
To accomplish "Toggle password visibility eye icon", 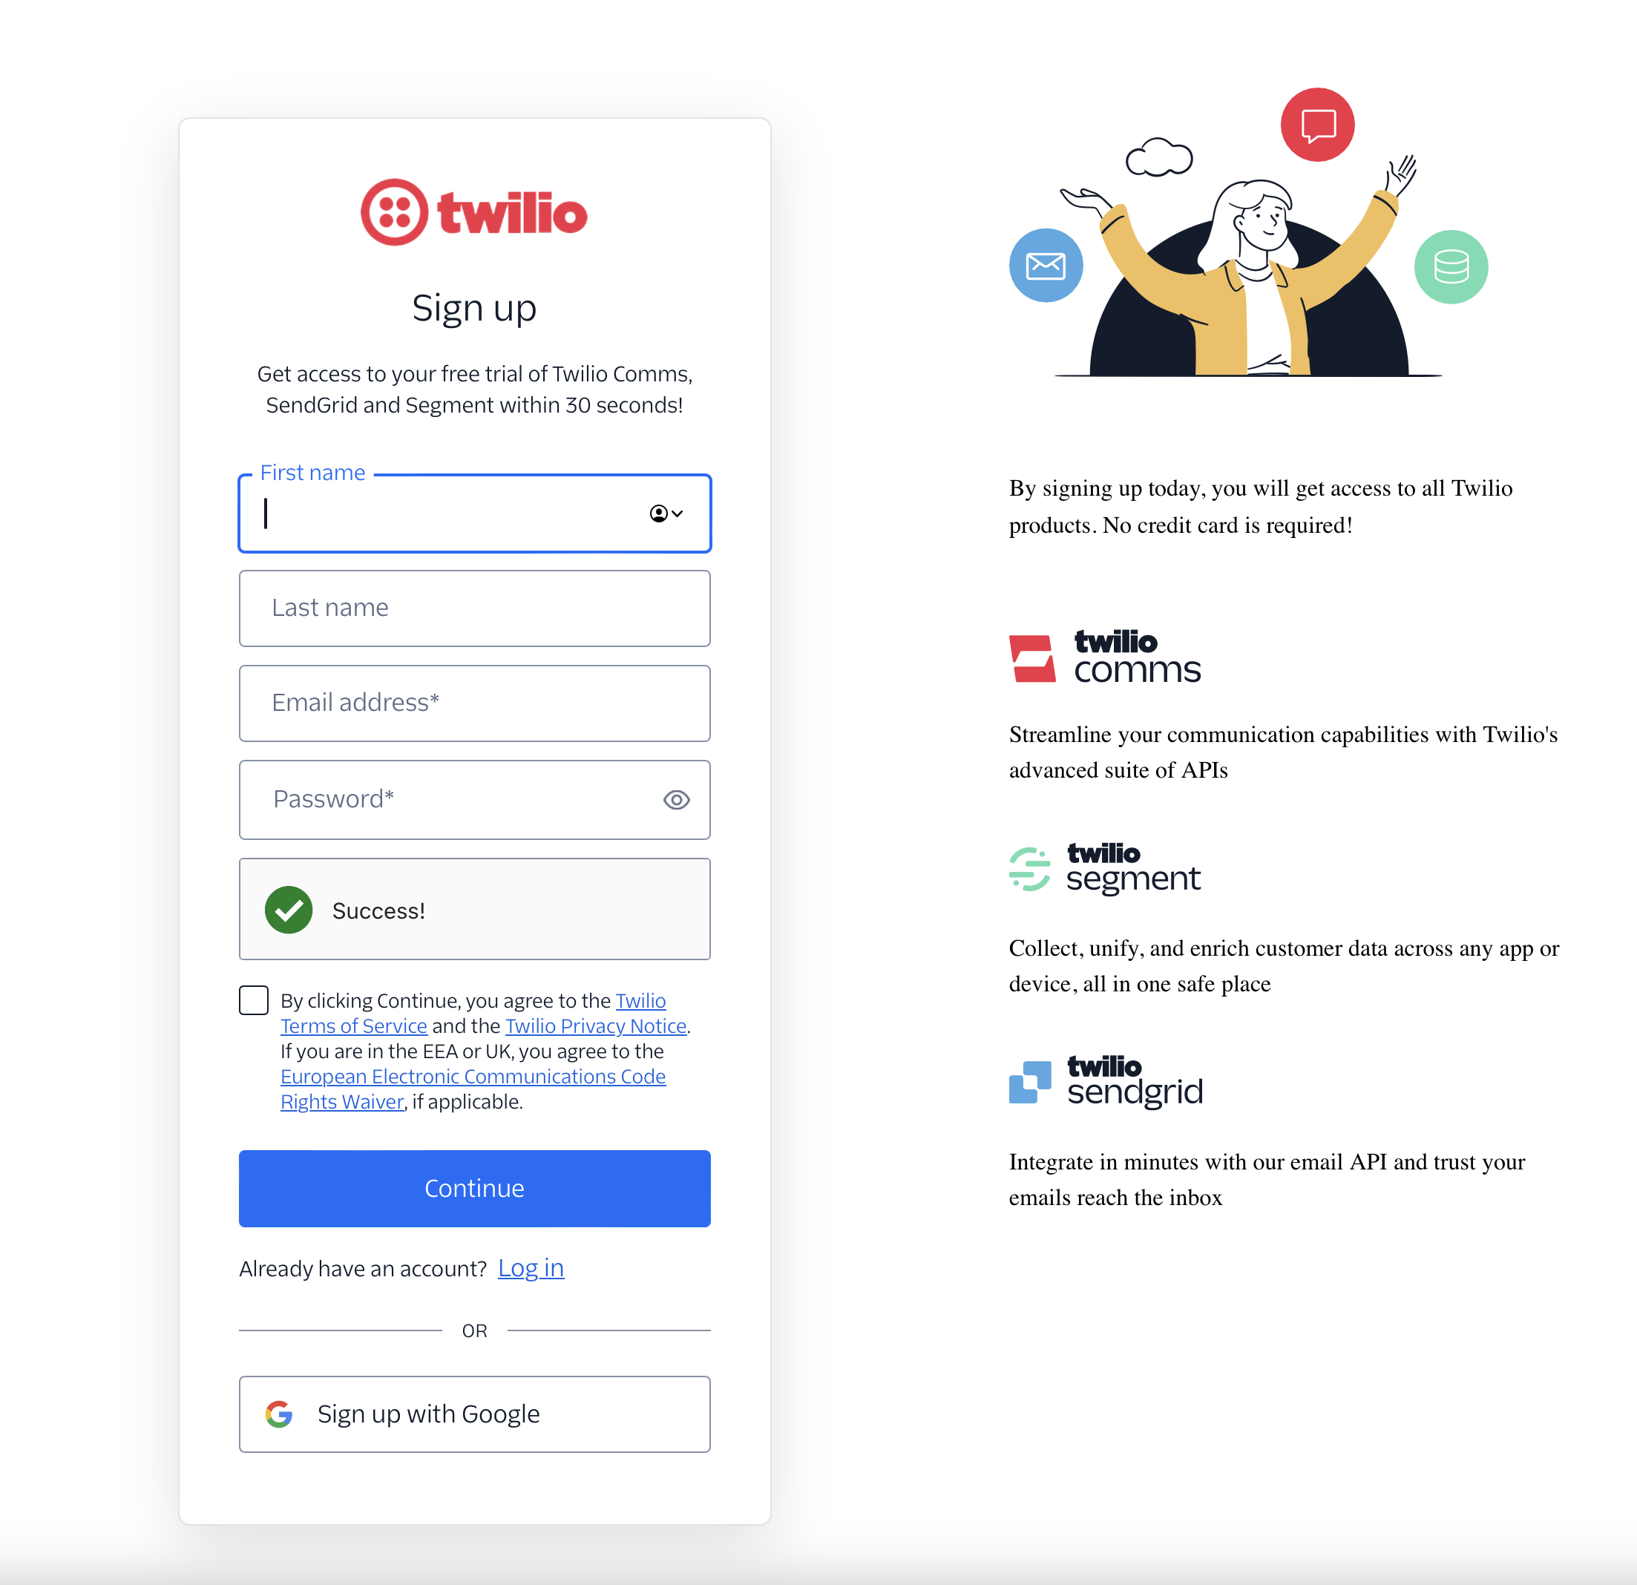I will click(675, 798).
